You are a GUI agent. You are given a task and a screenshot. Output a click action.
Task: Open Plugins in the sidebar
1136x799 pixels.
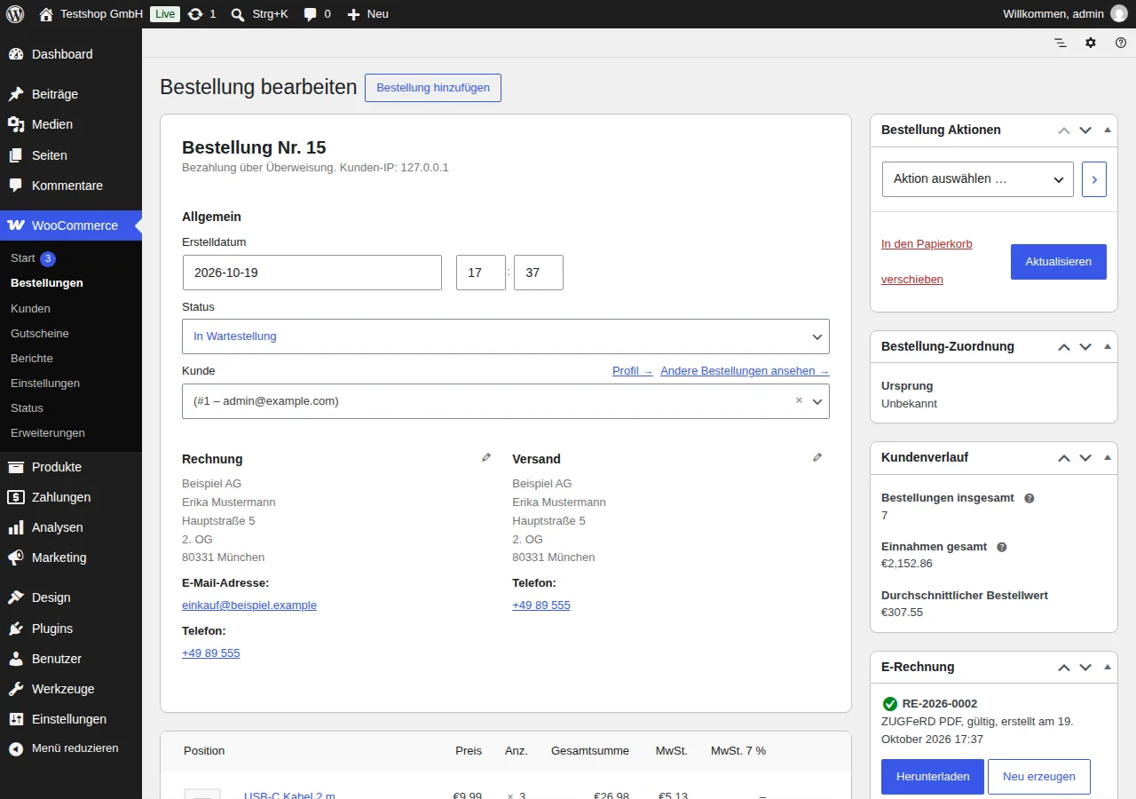[x=71, y=629]
